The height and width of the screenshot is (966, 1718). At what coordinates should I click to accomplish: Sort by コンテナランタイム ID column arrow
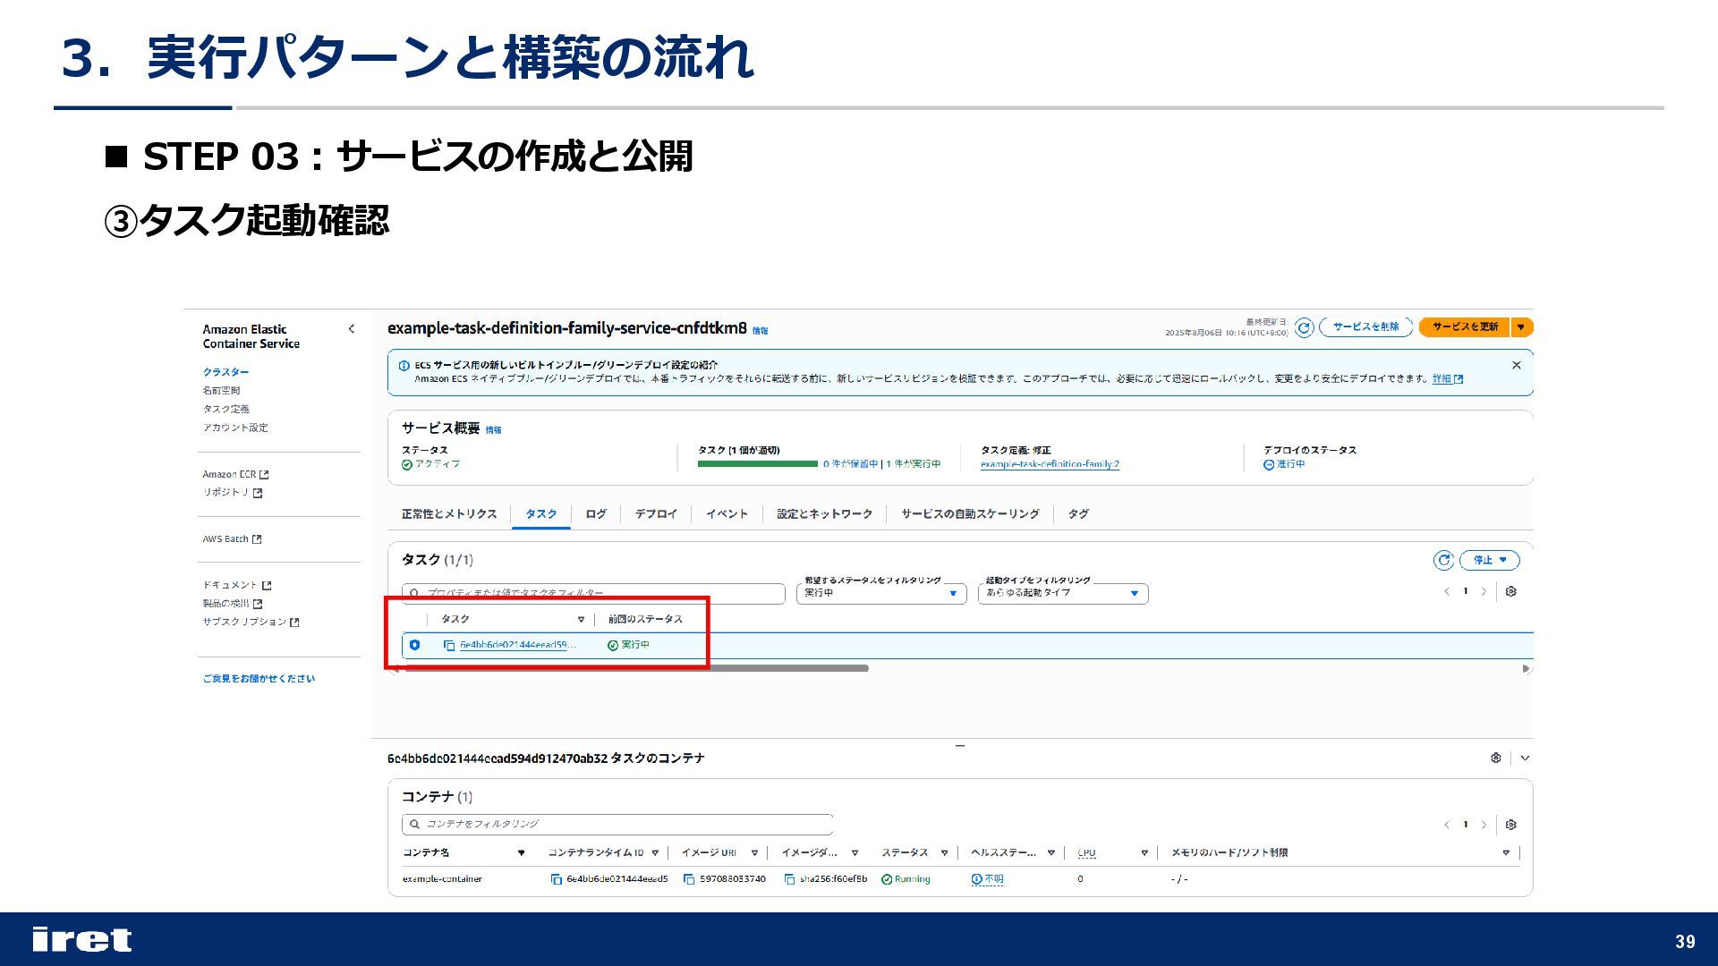(x=655, y=853)
